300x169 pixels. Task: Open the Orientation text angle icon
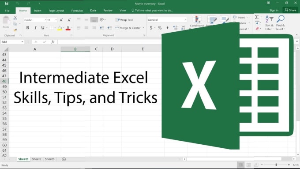[102, 19]
